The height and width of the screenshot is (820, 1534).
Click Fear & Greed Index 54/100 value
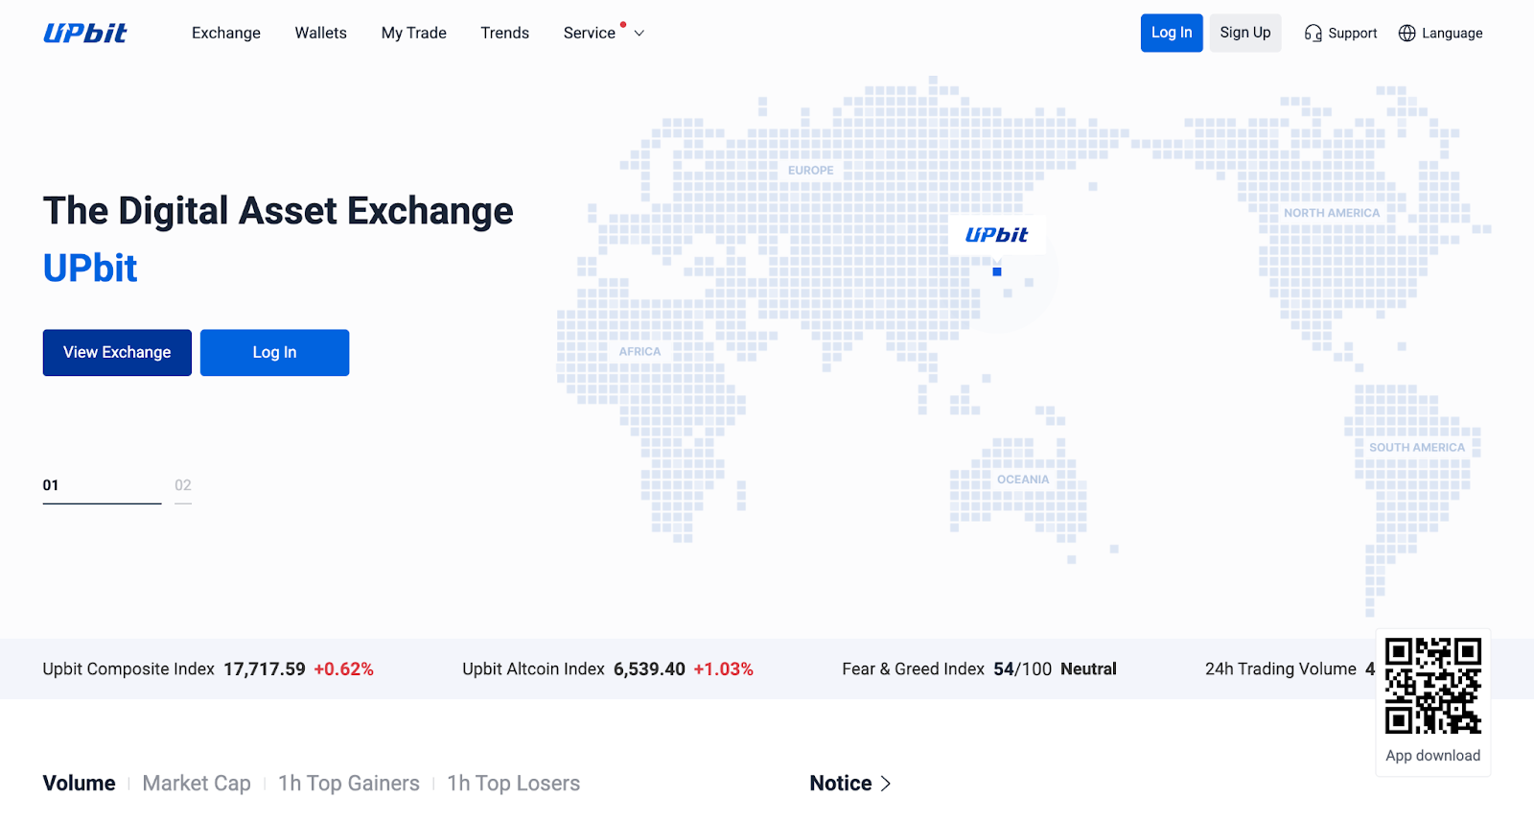1022,669
